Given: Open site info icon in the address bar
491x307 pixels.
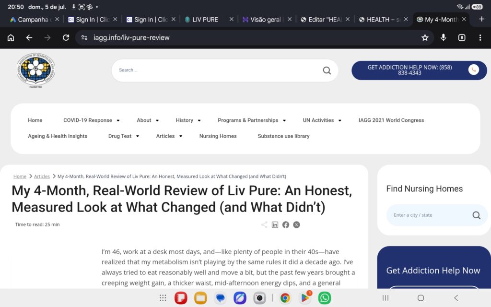Looking at the screenshot, I should [84, 37].
